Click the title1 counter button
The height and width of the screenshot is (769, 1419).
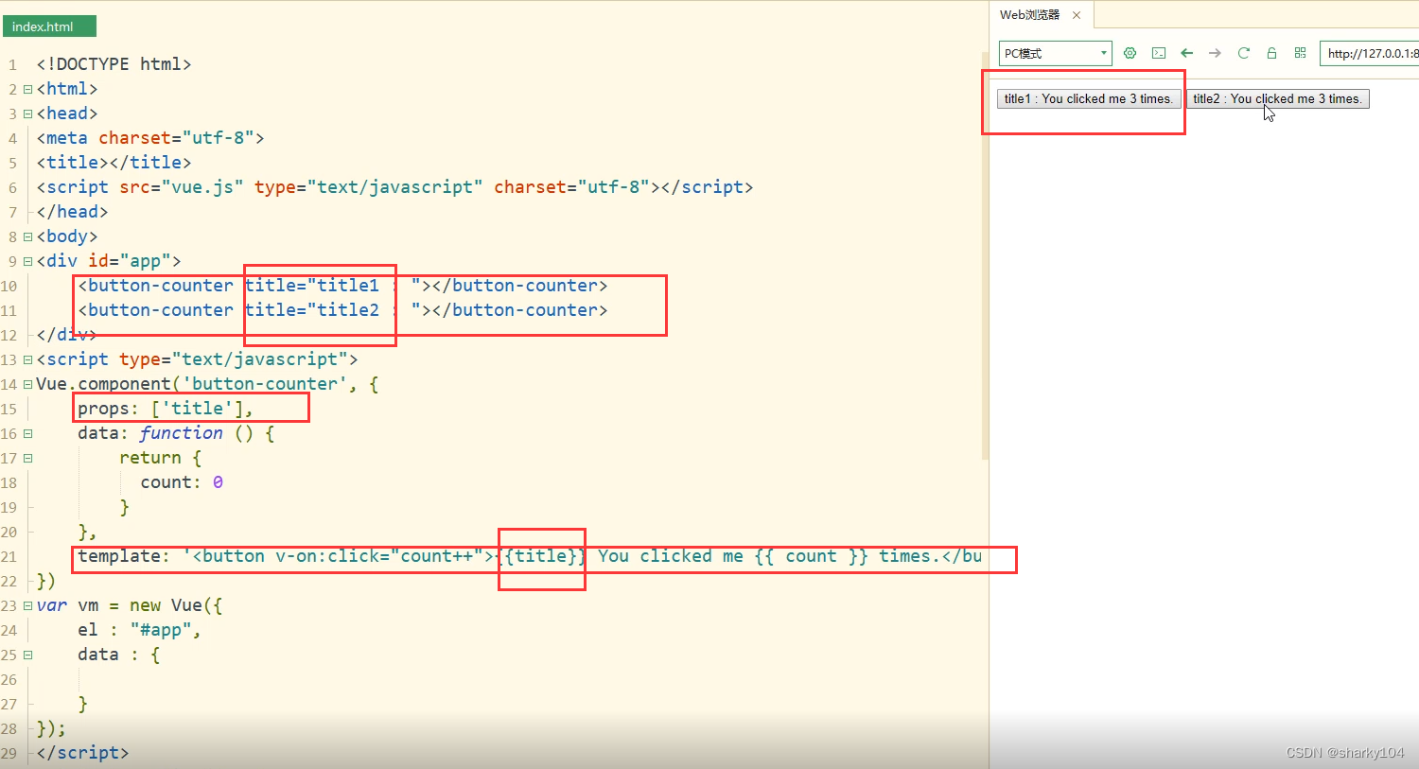[x=1089, y=98]
